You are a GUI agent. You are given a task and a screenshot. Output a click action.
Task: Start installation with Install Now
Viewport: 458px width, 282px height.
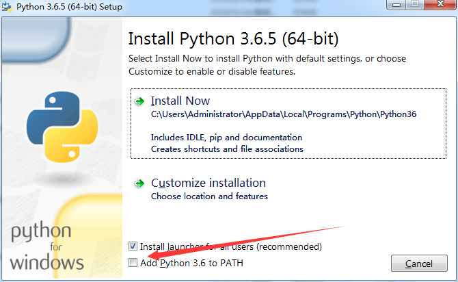(x=180, y=101)
